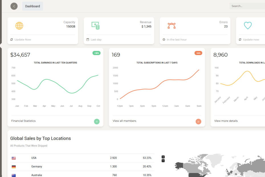Click the orange -14% badge
This screenshot has height=177, width=265.
coord(198,53)
